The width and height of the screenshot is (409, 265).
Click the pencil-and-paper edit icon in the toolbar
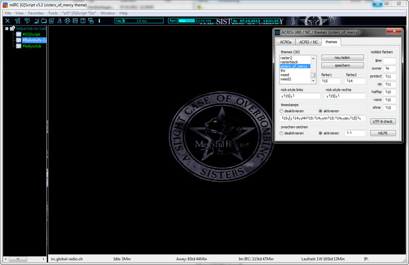[x=51, y=20]
